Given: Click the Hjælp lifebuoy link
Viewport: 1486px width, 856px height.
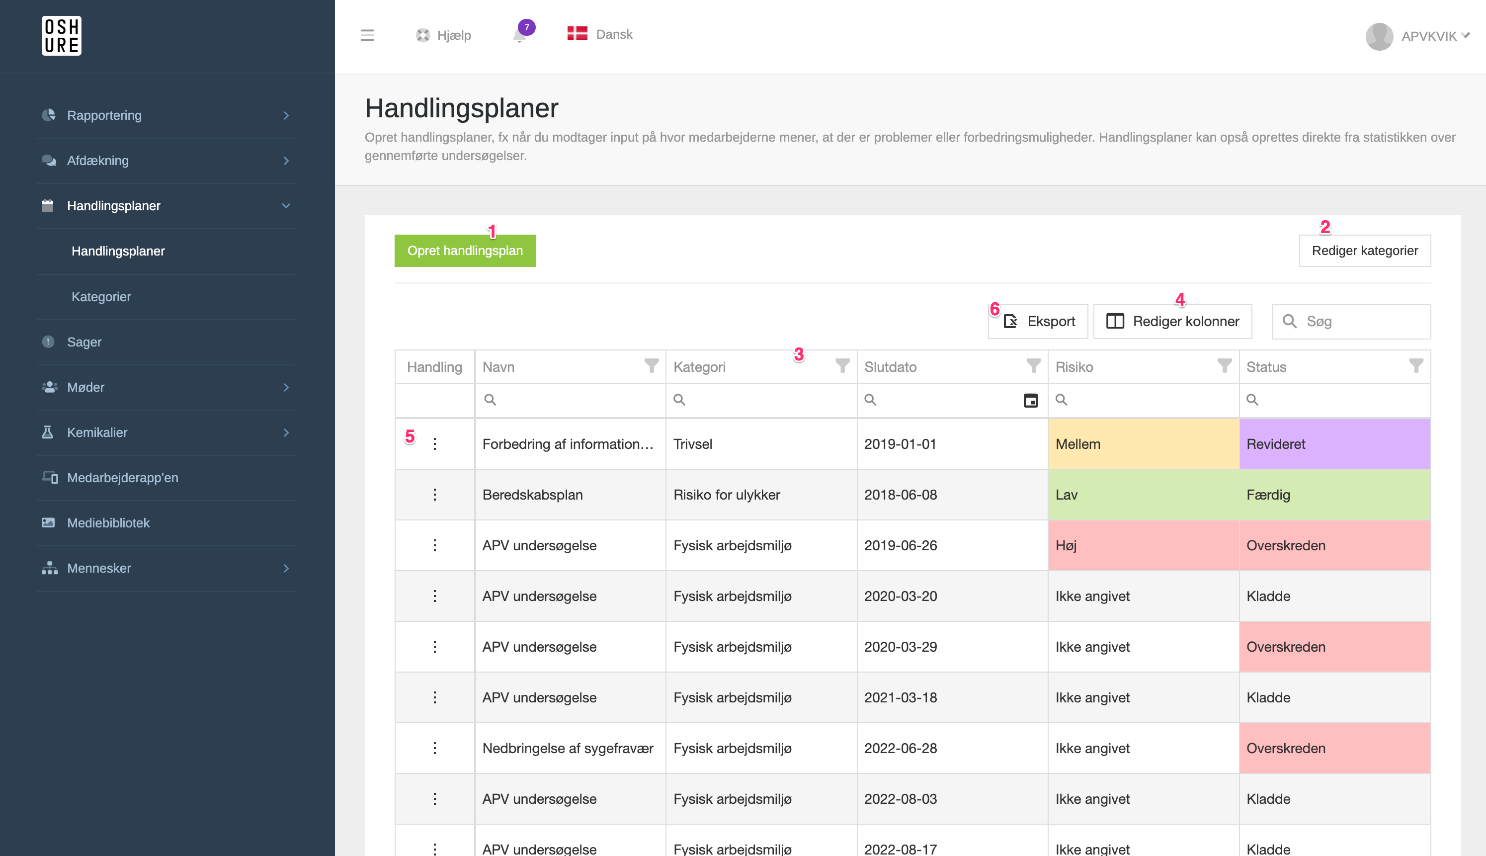Looking at the screenshot, I should (444, 35).
